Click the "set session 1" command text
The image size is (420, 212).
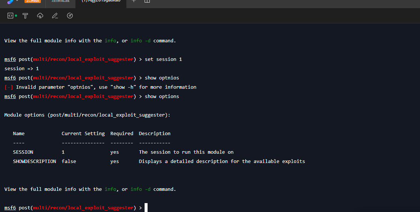[x=164, y=59]
